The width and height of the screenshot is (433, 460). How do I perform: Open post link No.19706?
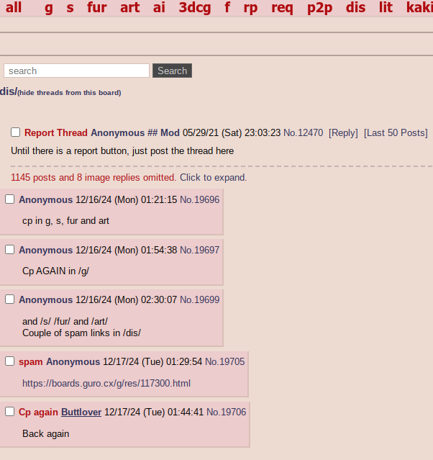coord(227,412)
